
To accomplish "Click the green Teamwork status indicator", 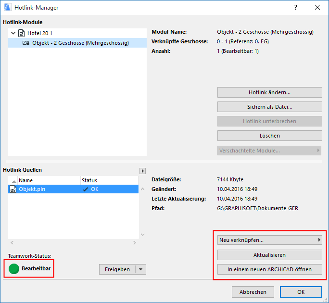I will click(14, 268).
